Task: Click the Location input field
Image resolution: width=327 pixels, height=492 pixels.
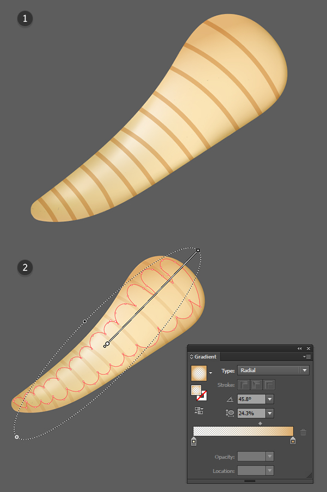Action: [x=251, y=470]
